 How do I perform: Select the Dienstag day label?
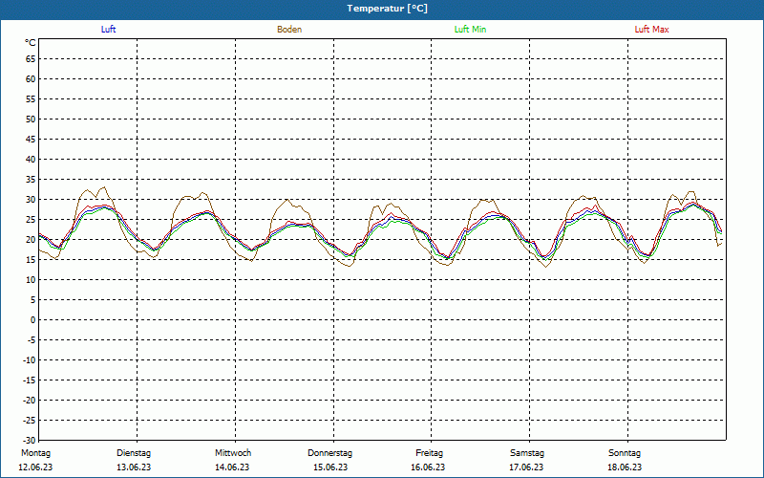point(134,453)
